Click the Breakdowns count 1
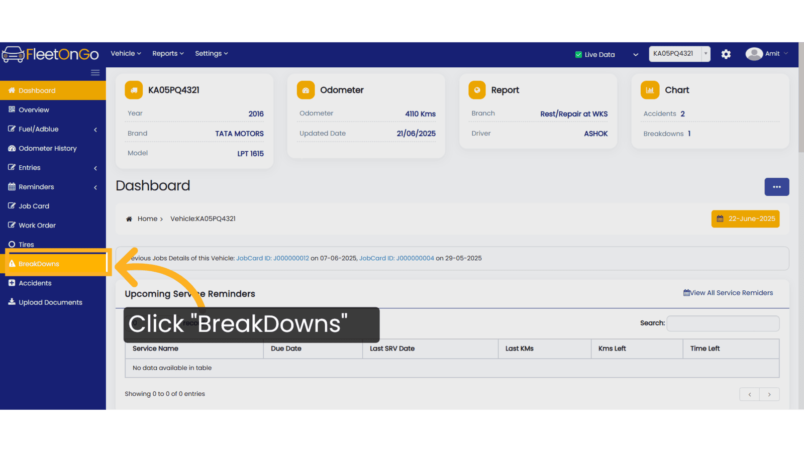This screenshot has height=452, width=804. click(689, 134)
